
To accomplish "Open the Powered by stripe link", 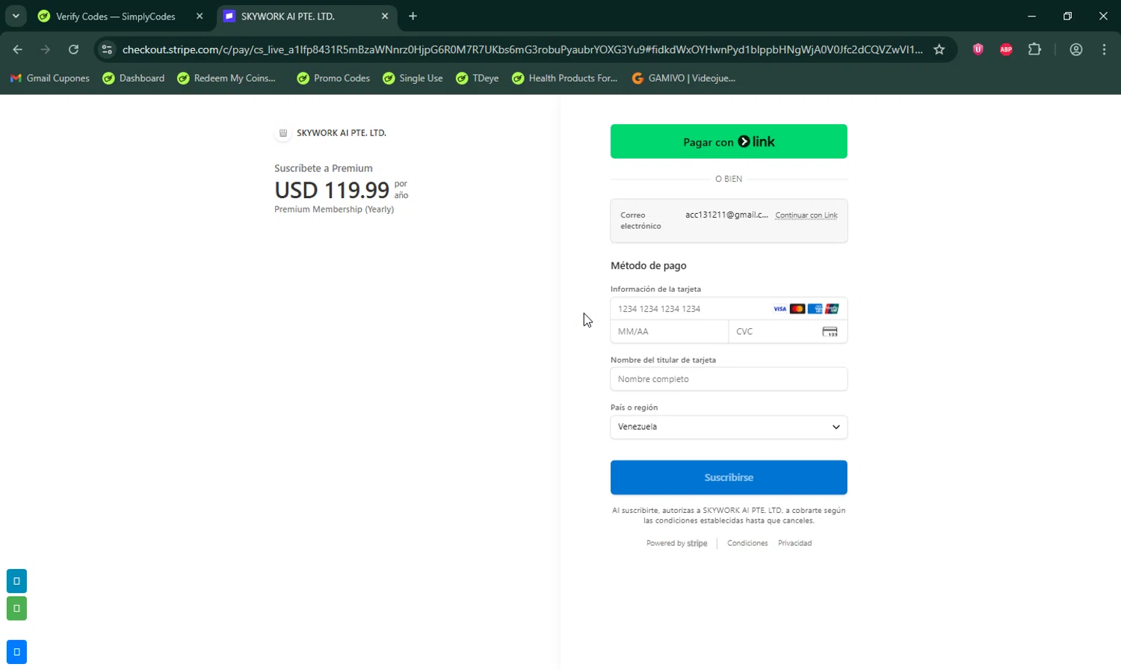I will pos(677,544).
